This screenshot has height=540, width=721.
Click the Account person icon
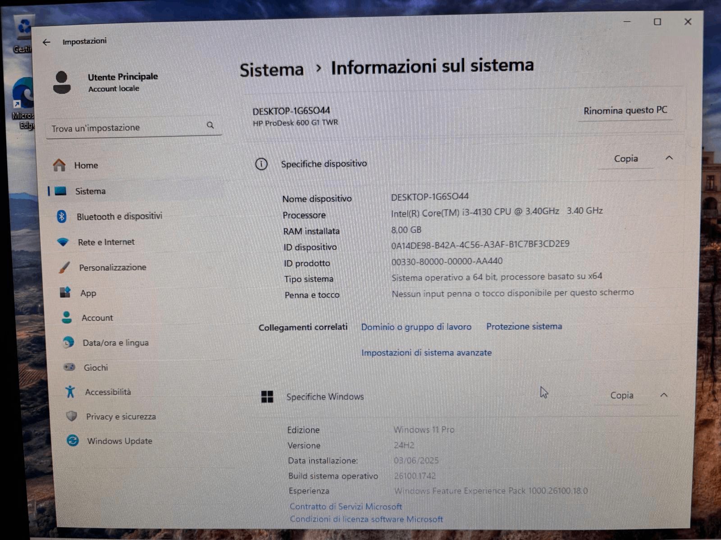coord(67,317)
